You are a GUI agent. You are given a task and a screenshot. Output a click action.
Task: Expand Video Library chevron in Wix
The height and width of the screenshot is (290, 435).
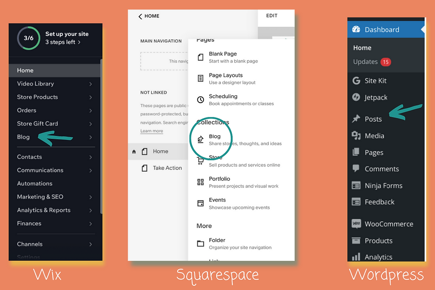(x=90, y=84)
